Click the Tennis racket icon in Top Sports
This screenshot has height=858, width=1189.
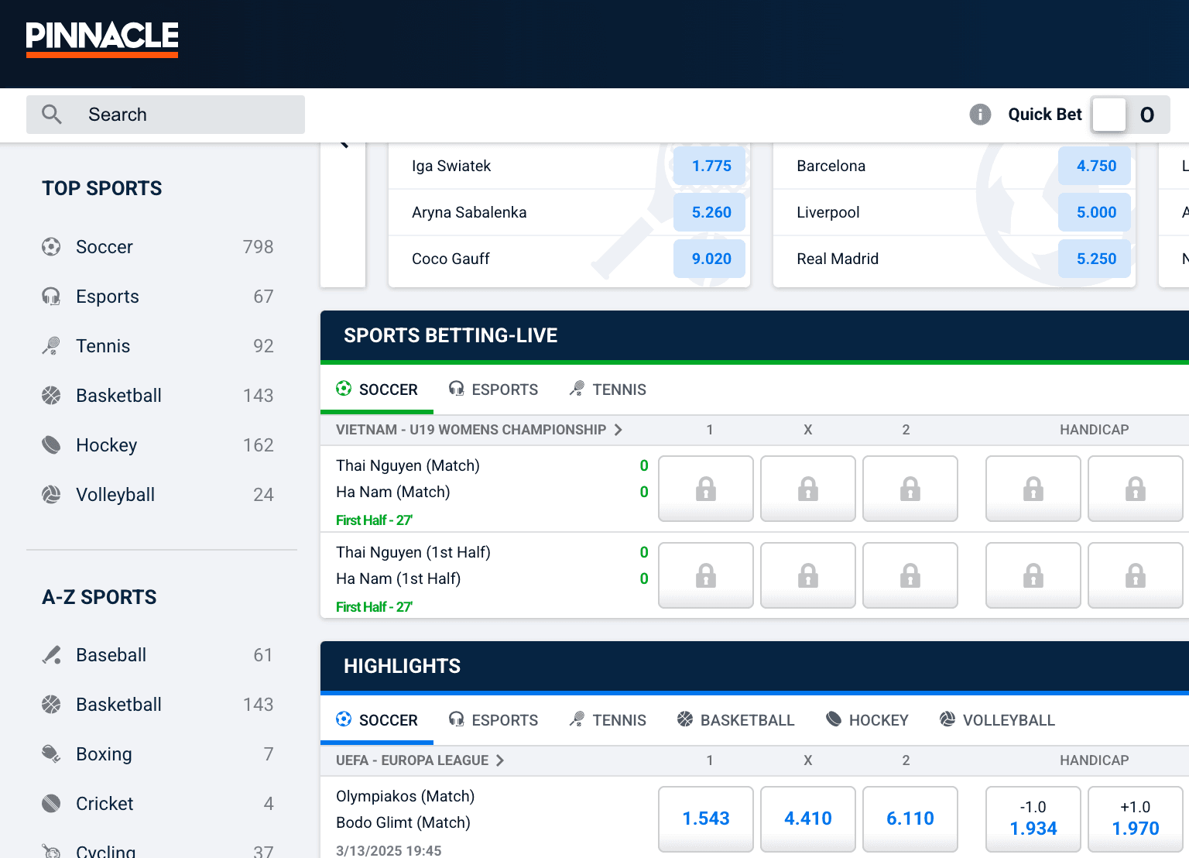click(x=51, y=346)
